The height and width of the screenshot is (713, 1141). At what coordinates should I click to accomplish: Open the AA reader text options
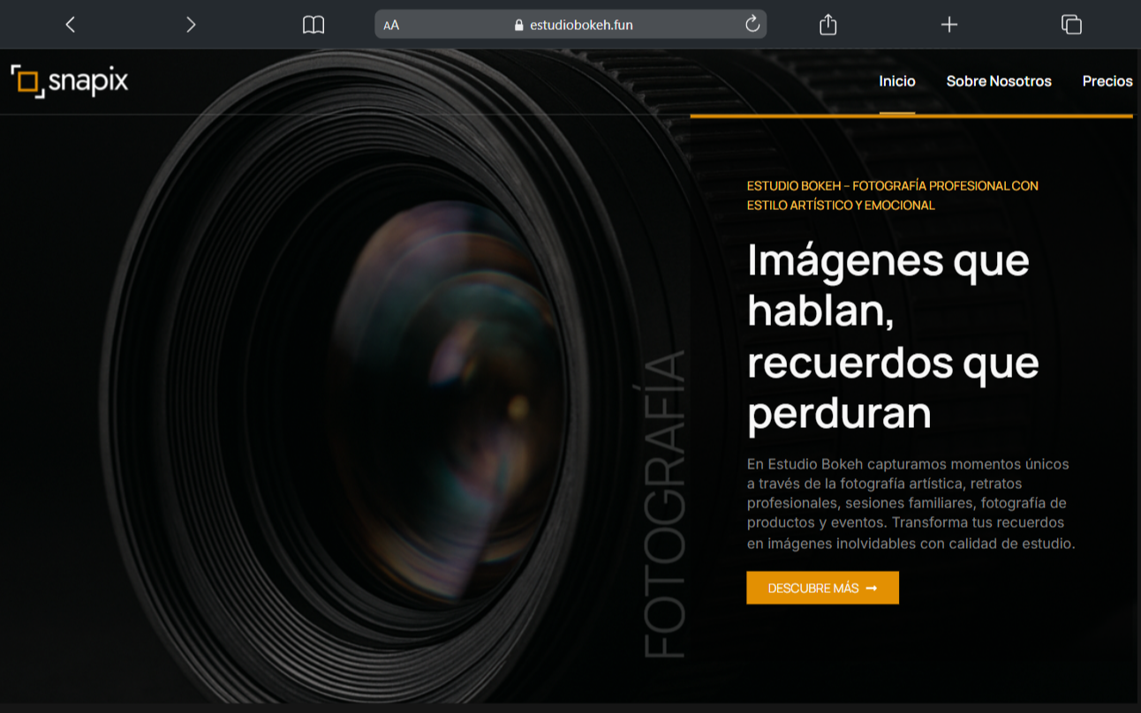391,25
